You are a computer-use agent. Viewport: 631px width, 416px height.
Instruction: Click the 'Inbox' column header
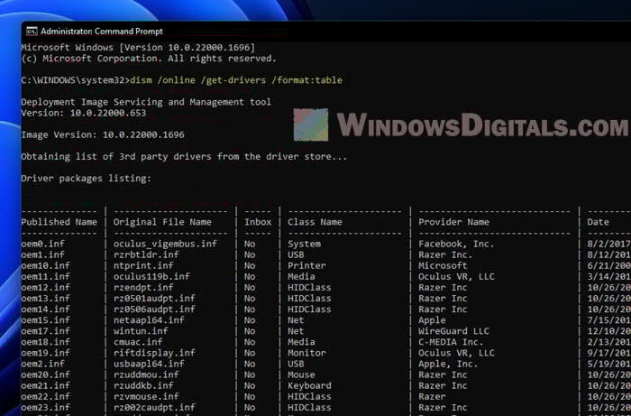click(x=258, y=222)
